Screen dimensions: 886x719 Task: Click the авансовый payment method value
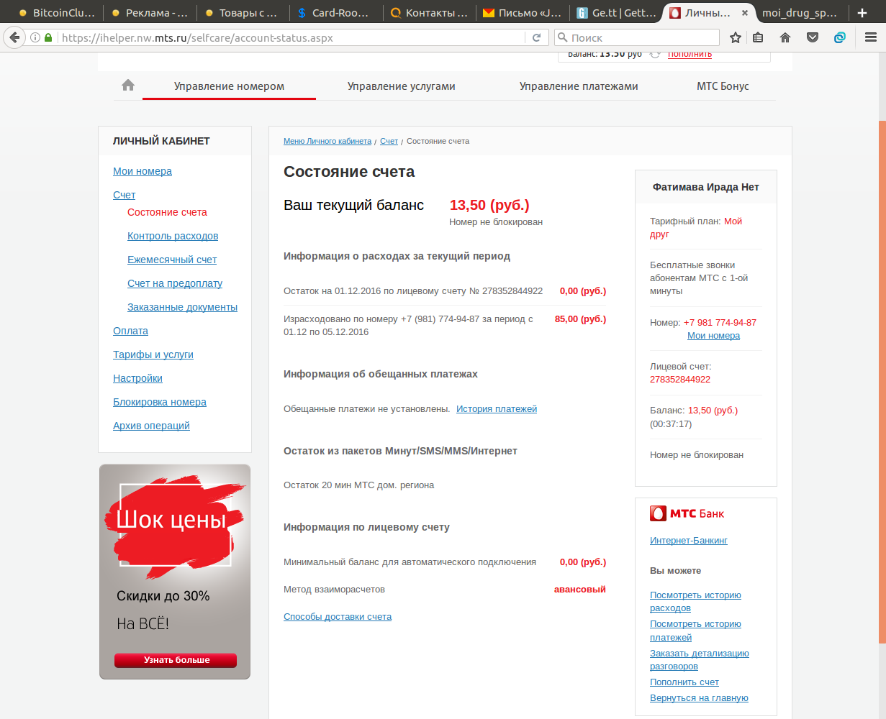pos(580,589)
